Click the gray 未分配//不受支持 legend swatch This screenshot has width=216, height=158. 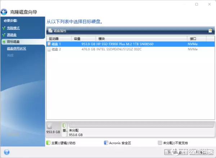(x=160, y=143)
